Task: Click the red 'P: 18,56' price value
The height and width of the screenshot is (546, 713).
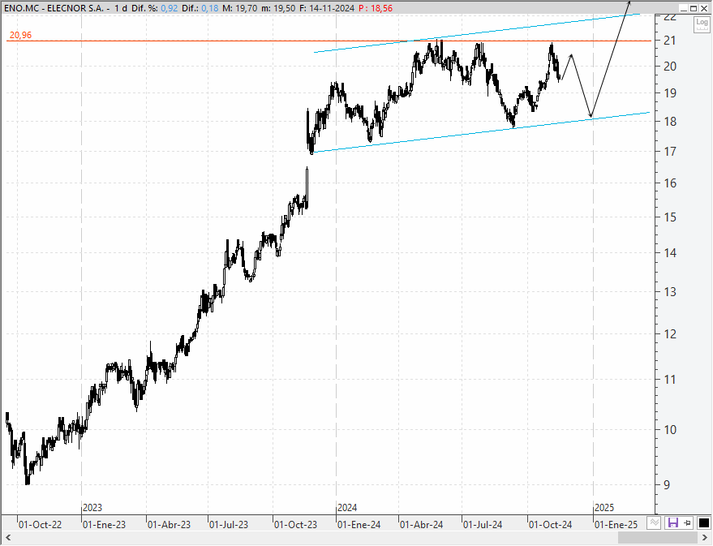Action: click(x=376, y=8)
